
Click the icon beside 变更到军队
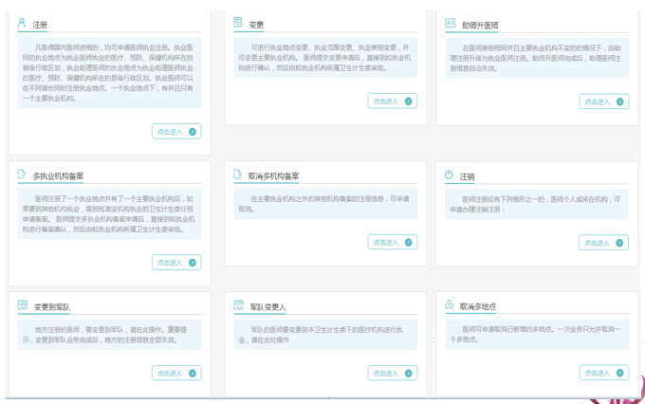[x=22, y=305]
